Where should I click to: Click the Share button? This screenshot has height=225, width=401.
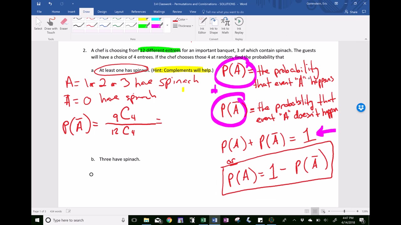click(351, 12)
